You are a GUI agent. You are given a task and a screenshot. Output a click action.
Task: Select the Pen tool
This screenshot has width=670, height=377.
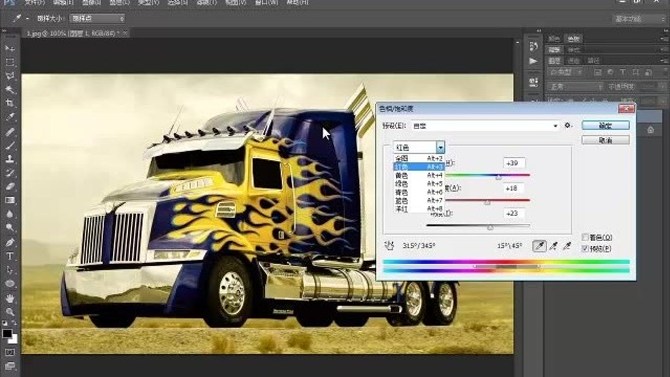pyautogui.click(x=9, y=242)
